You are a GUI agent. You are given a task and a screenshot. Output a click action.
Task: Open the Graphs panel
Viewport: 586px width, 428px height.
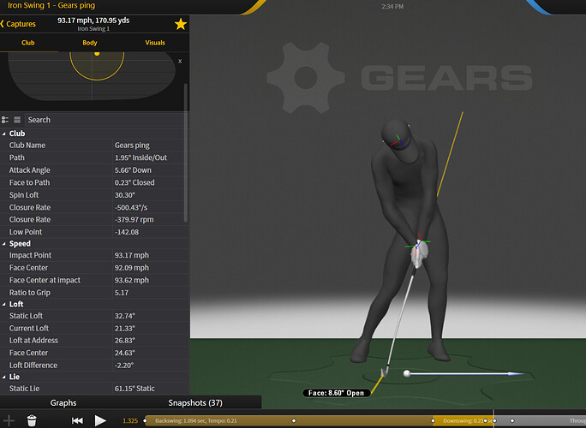click(x=63, y=402)
